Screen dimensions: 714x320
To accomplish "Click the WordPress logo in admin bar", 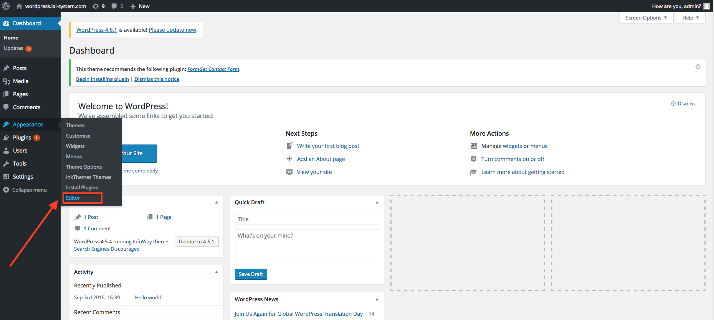I will (x=6, y=6).
